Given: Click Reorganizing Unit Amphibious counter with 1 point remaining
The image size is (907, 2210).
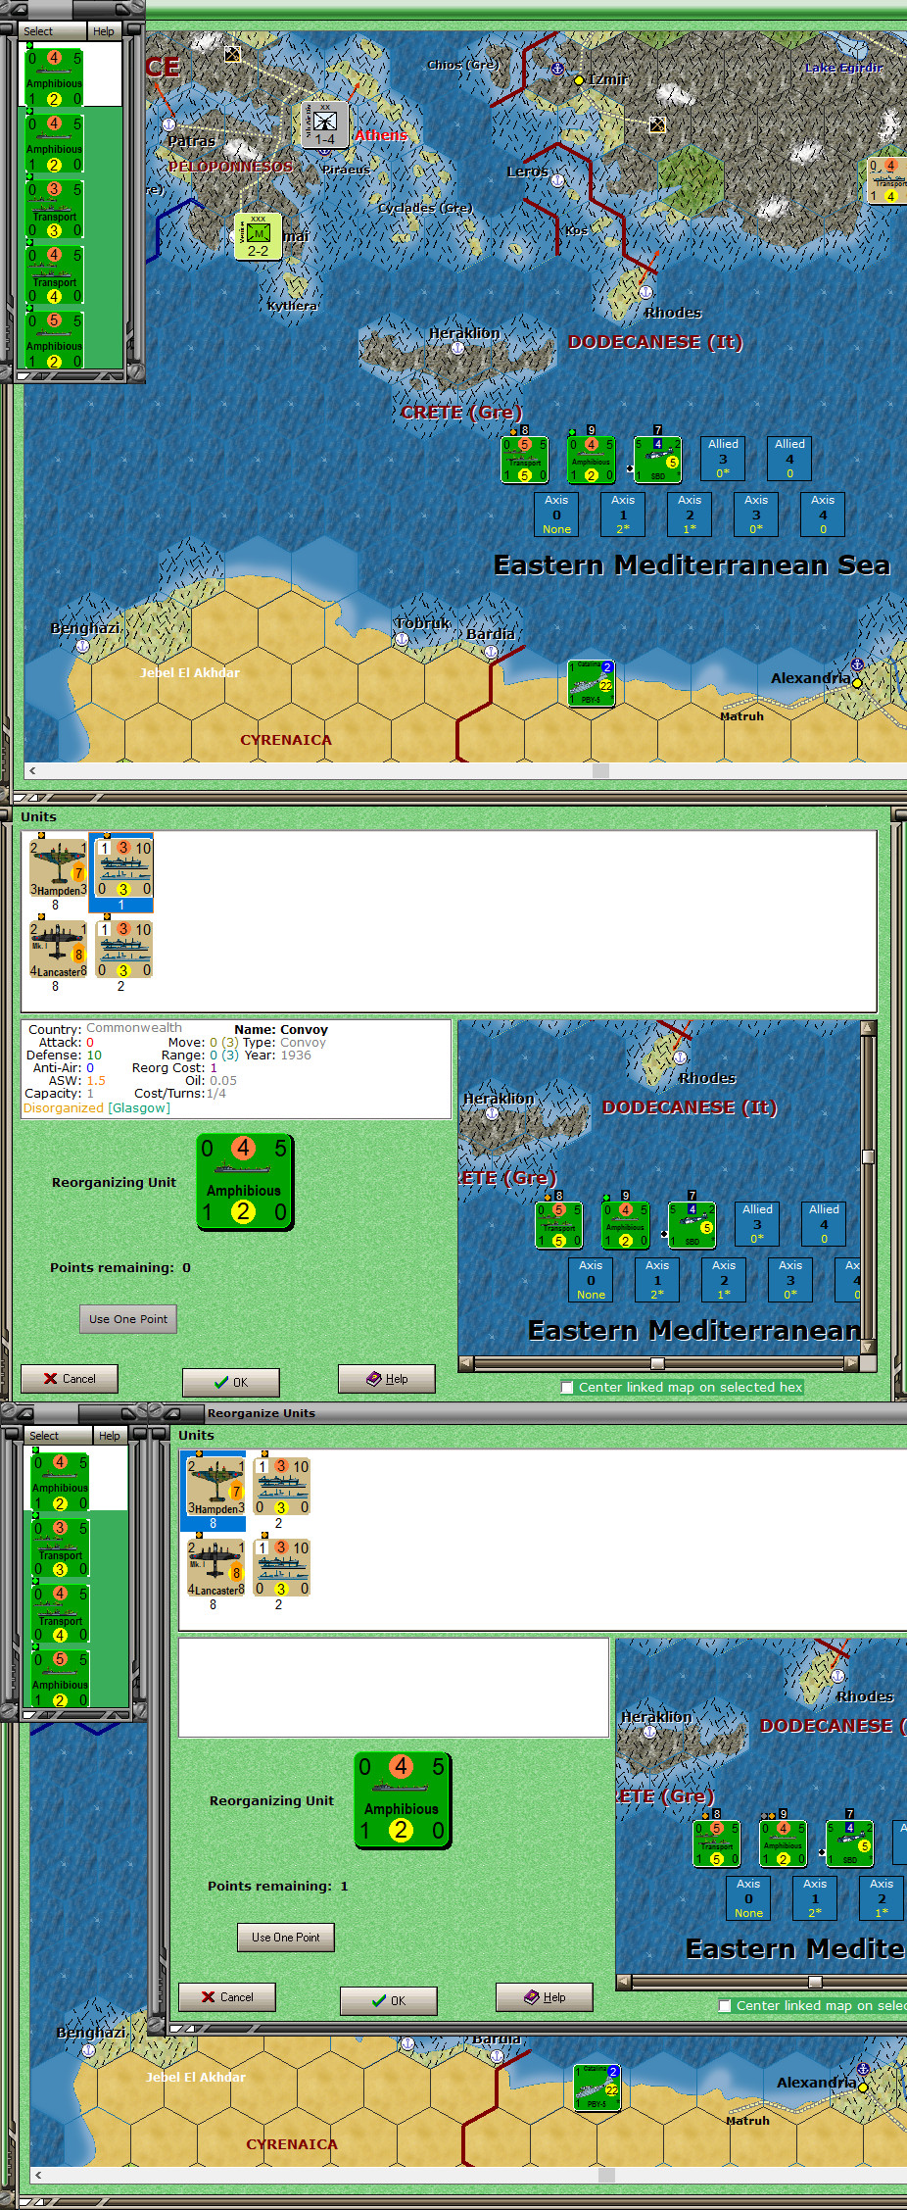Looking at the screenshot, I should (x=402, y=1799).
